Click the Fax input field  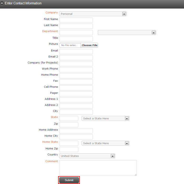pyautogui.click(x=76, y=82)
